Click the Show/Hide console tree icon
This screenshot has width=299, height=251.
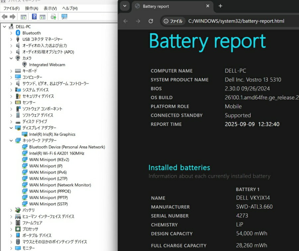24,17
